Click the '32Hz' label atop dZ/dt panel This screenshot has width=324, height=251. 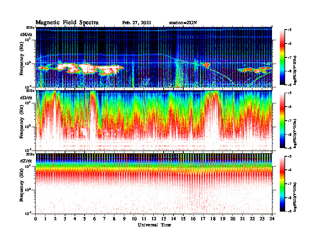(x=30, y=154)
